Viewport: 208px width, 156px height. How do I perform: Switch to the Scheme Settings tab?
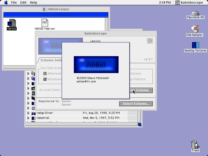51,60
